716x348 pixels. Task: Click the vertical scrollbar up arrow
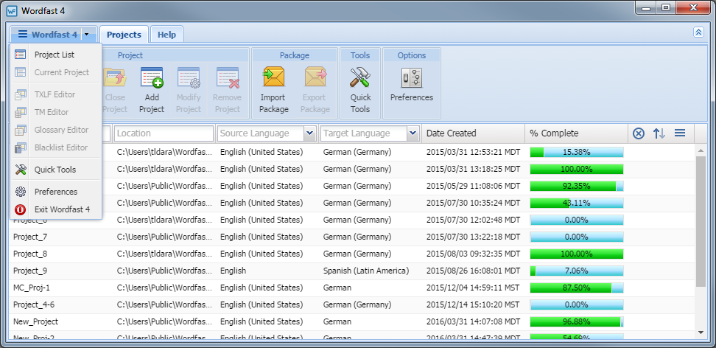(x=701, y=150)
